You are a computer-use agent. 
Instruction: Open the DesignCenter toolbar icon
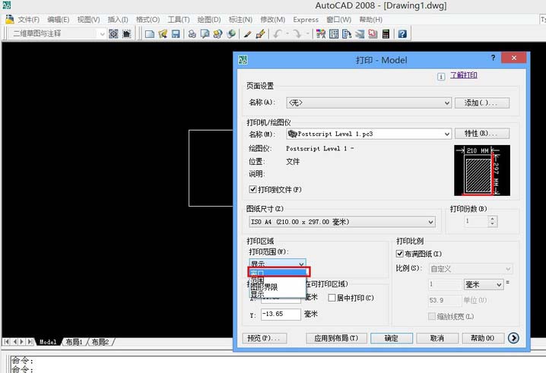(x=334, y=33)
